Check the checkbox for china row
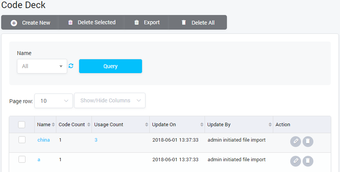The height and width of the screenshot is (172, 340). [x=22, y=140]
